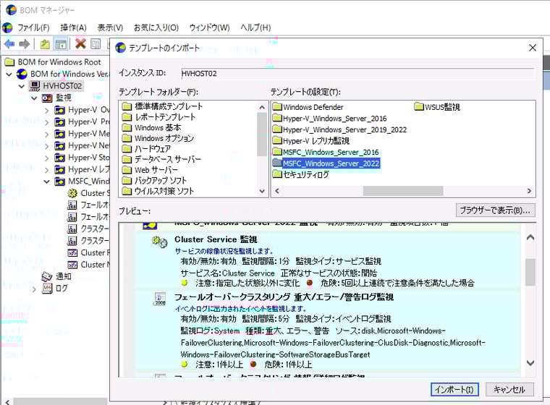Click the template folder list scroll-down arrow
The width and height of the screenshot is (550, 405).
click(262, 191)
